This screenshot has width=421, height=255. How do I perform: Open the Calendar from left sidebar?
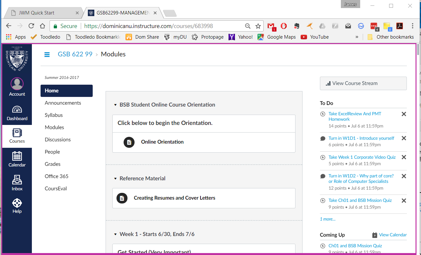point(17,159)
